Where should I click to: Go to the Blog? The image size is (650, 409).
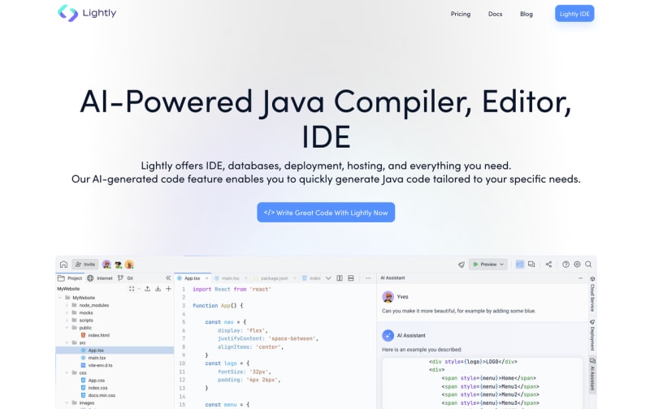[x=526, y=14]
